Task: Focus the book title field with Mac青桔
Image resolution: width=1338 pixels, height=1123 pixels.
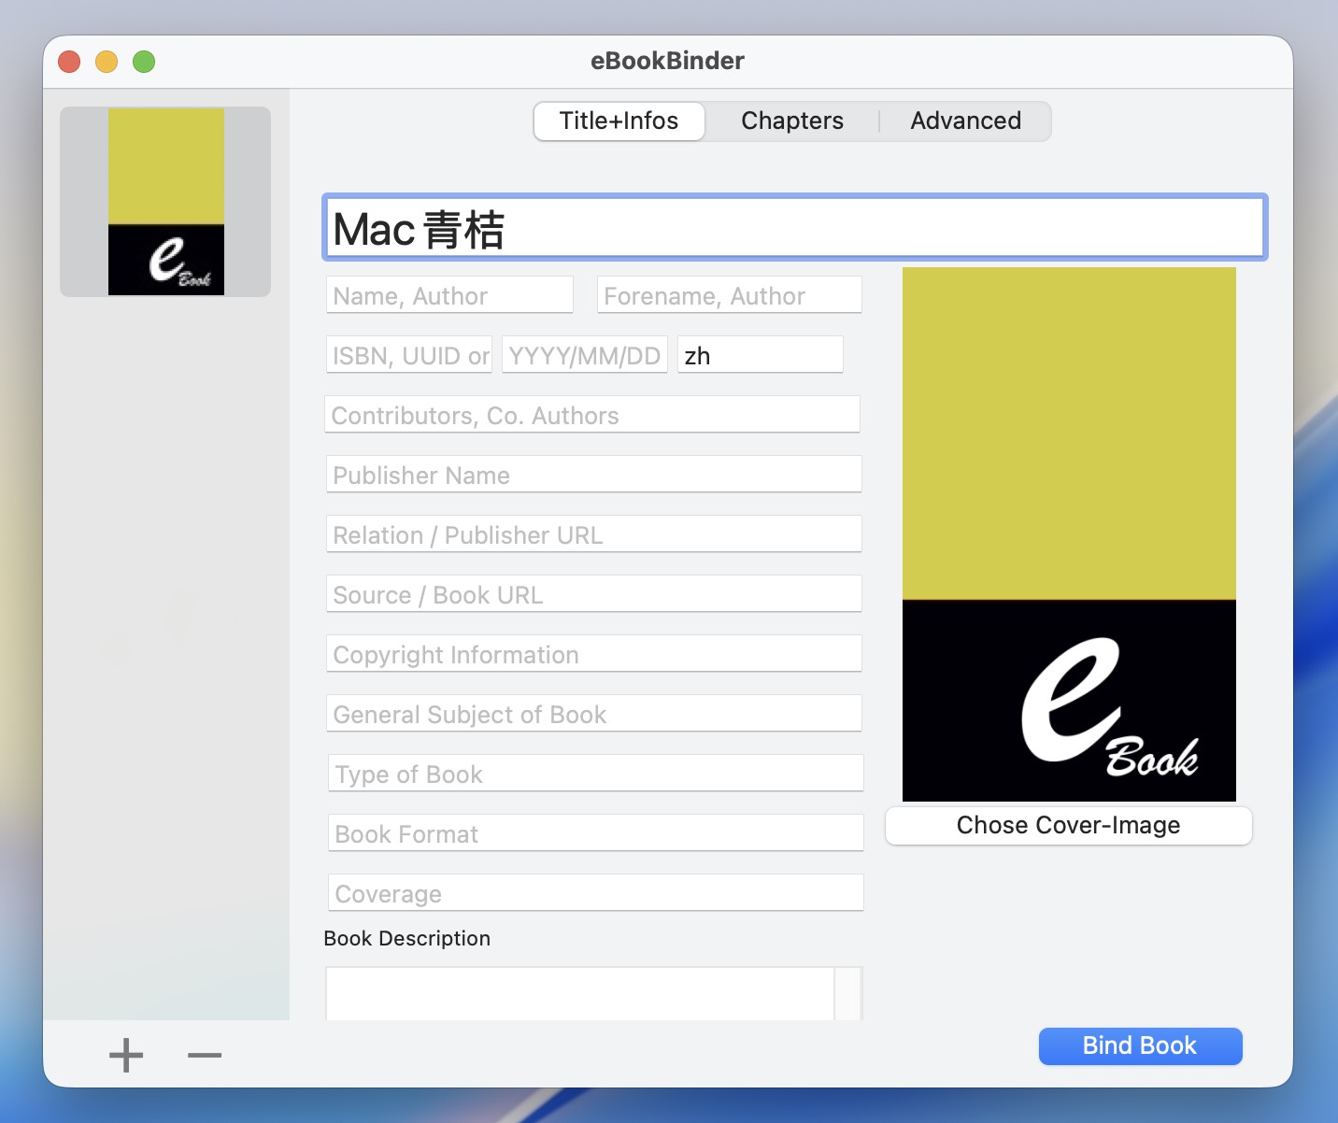Action: point(794,228)
